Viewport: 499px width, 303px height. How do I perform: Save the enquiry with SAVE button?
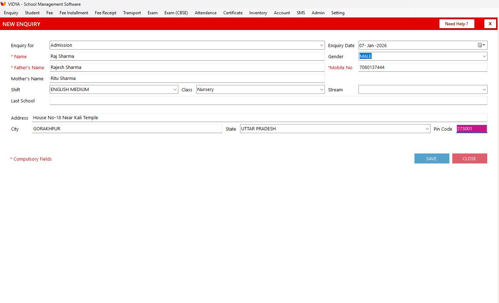point(432,158)
